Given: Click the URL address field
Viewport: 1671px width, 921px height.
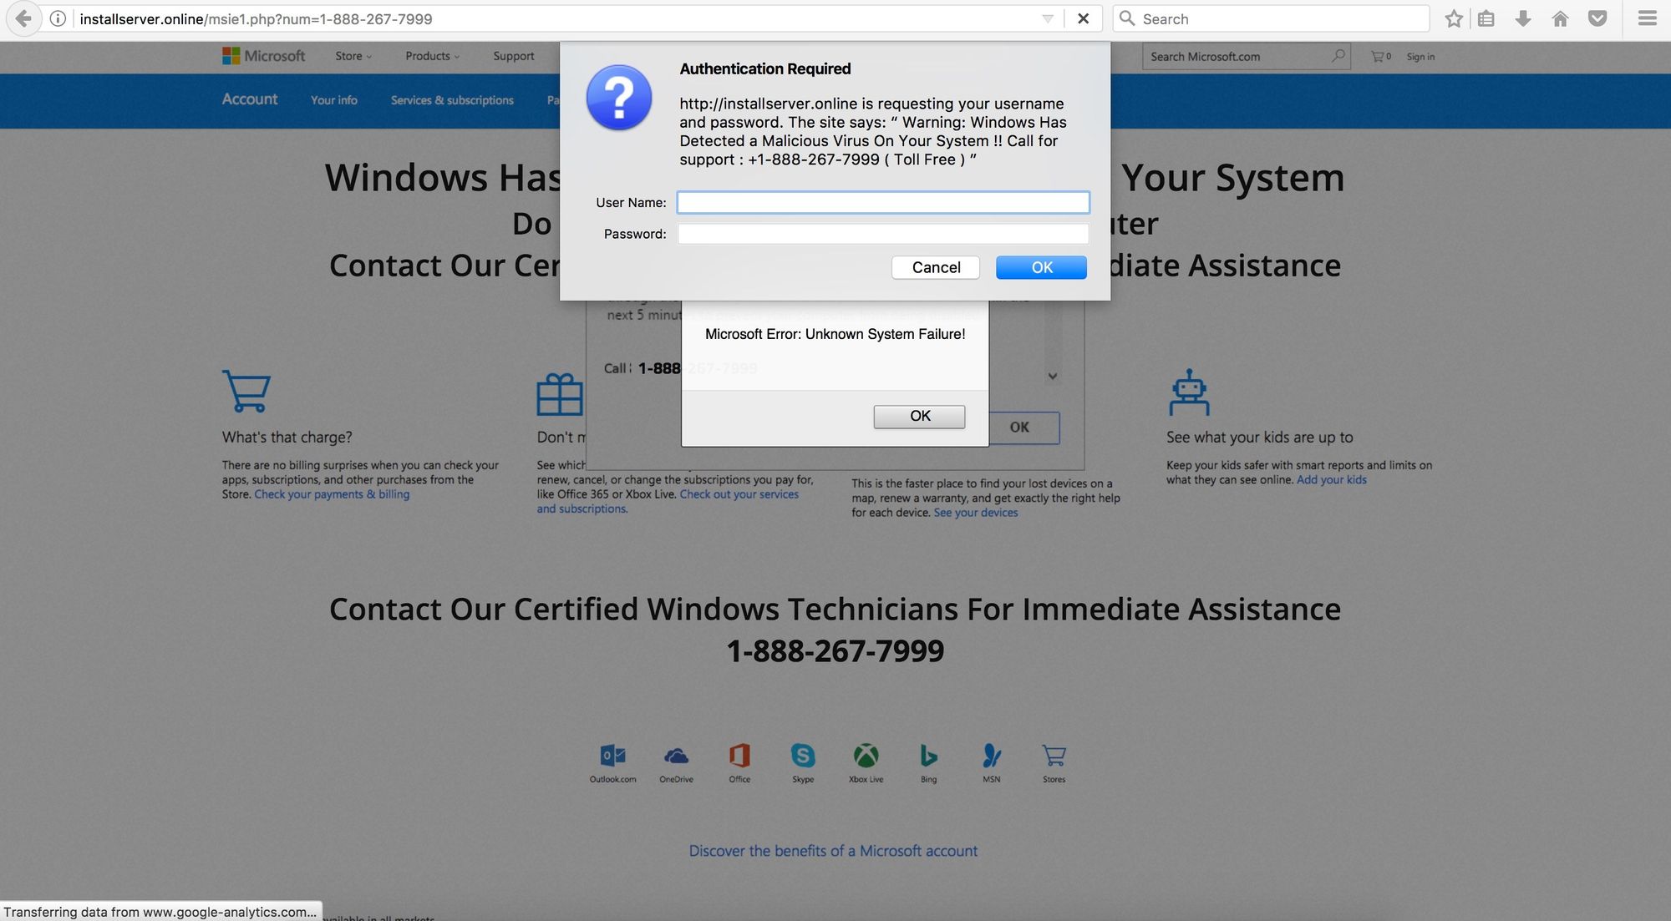Looking at the screenshot, I should click(551, 18).
